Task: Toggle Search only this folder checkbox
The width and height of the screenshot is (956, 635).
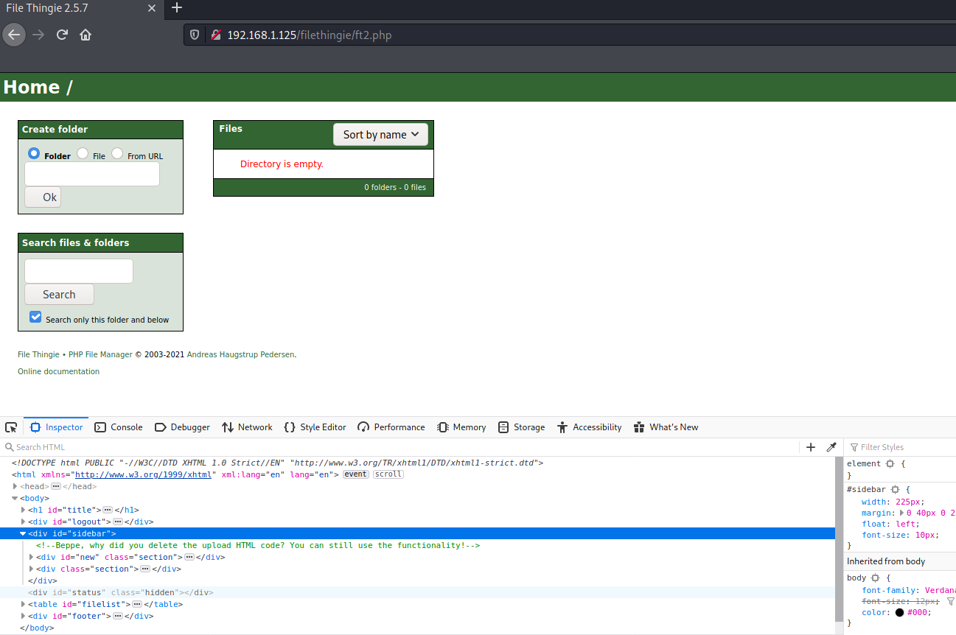Action: click(35, 317)
